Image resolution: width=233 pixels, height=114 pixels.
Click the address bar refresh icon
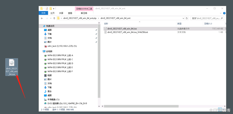[x=187, y=18]
